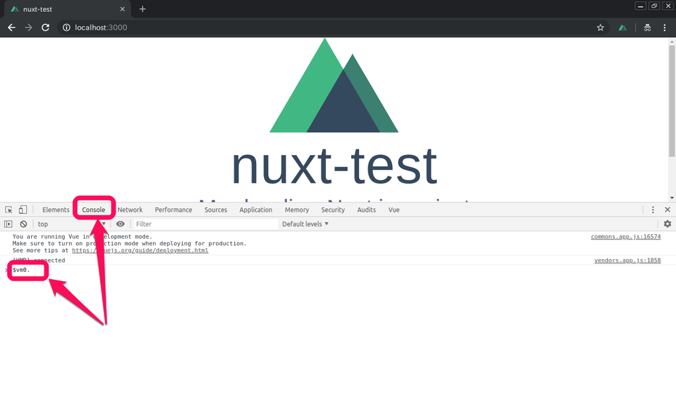676x399 pixels.
Task: Open the Vue devtools extension icon
Action: coord(623,28)
